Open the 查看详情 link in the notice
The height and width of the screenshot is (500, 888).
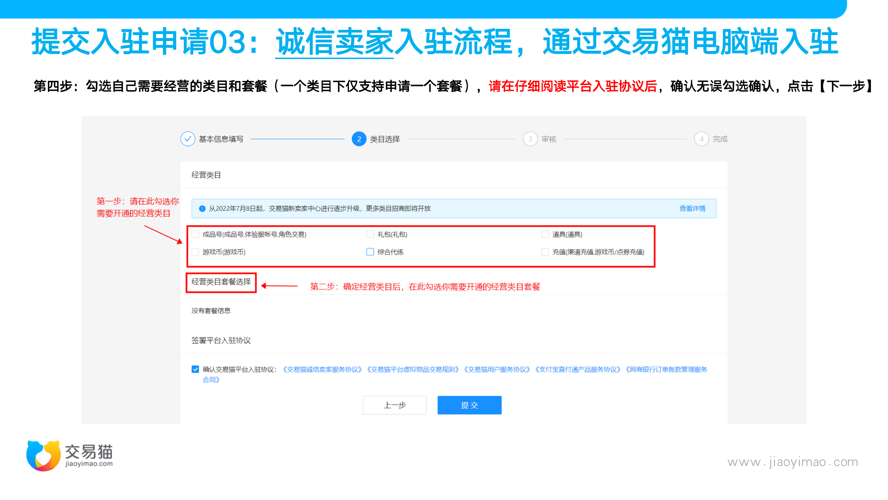[x=692, y=208]
